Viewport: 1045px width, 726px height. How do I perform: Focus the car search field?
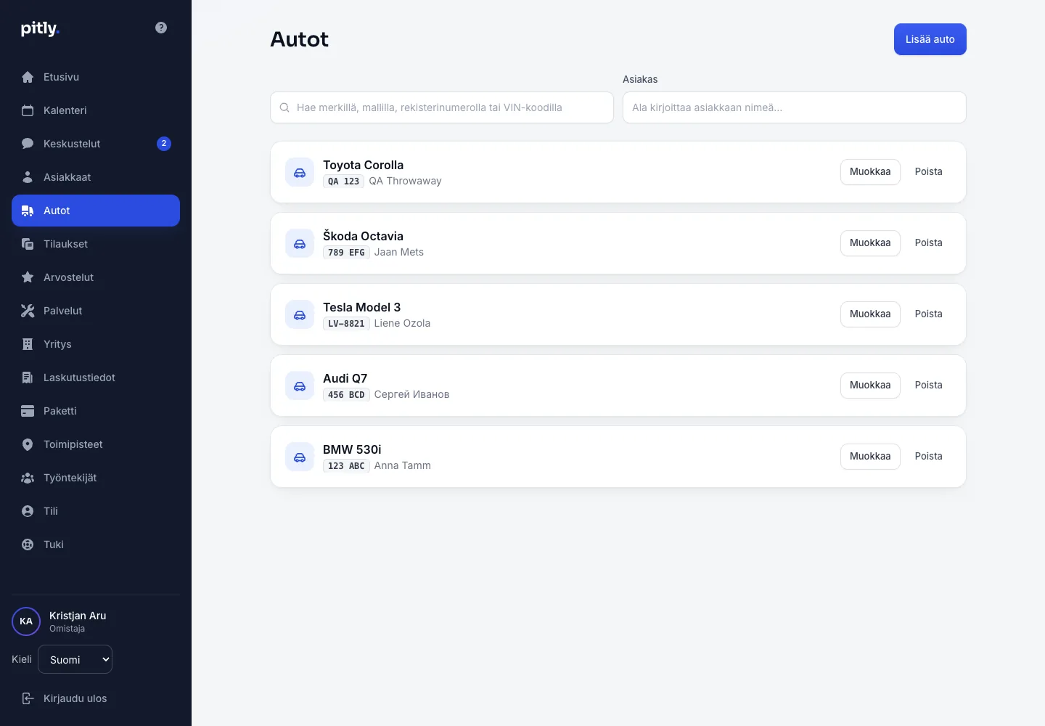coord(442,107)
